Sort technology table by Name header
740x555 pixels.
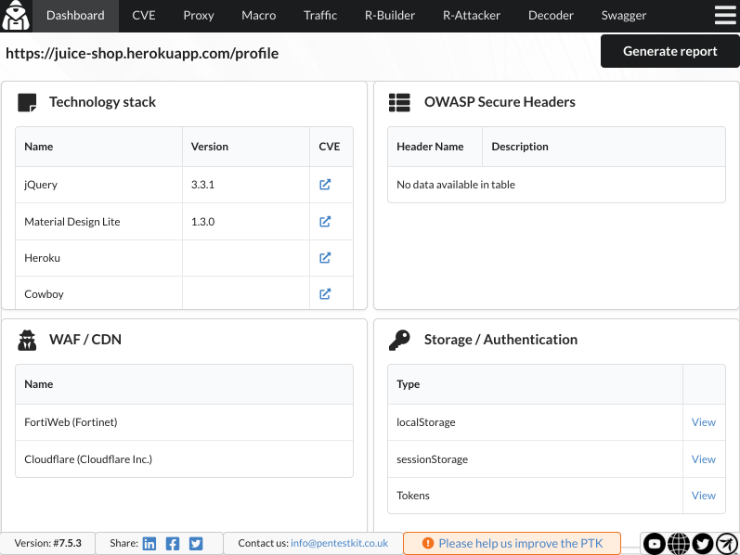point(98,147)
